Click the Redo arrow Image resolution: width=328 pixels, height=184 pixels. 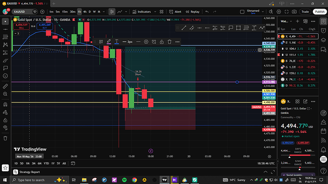pos(214,12)
